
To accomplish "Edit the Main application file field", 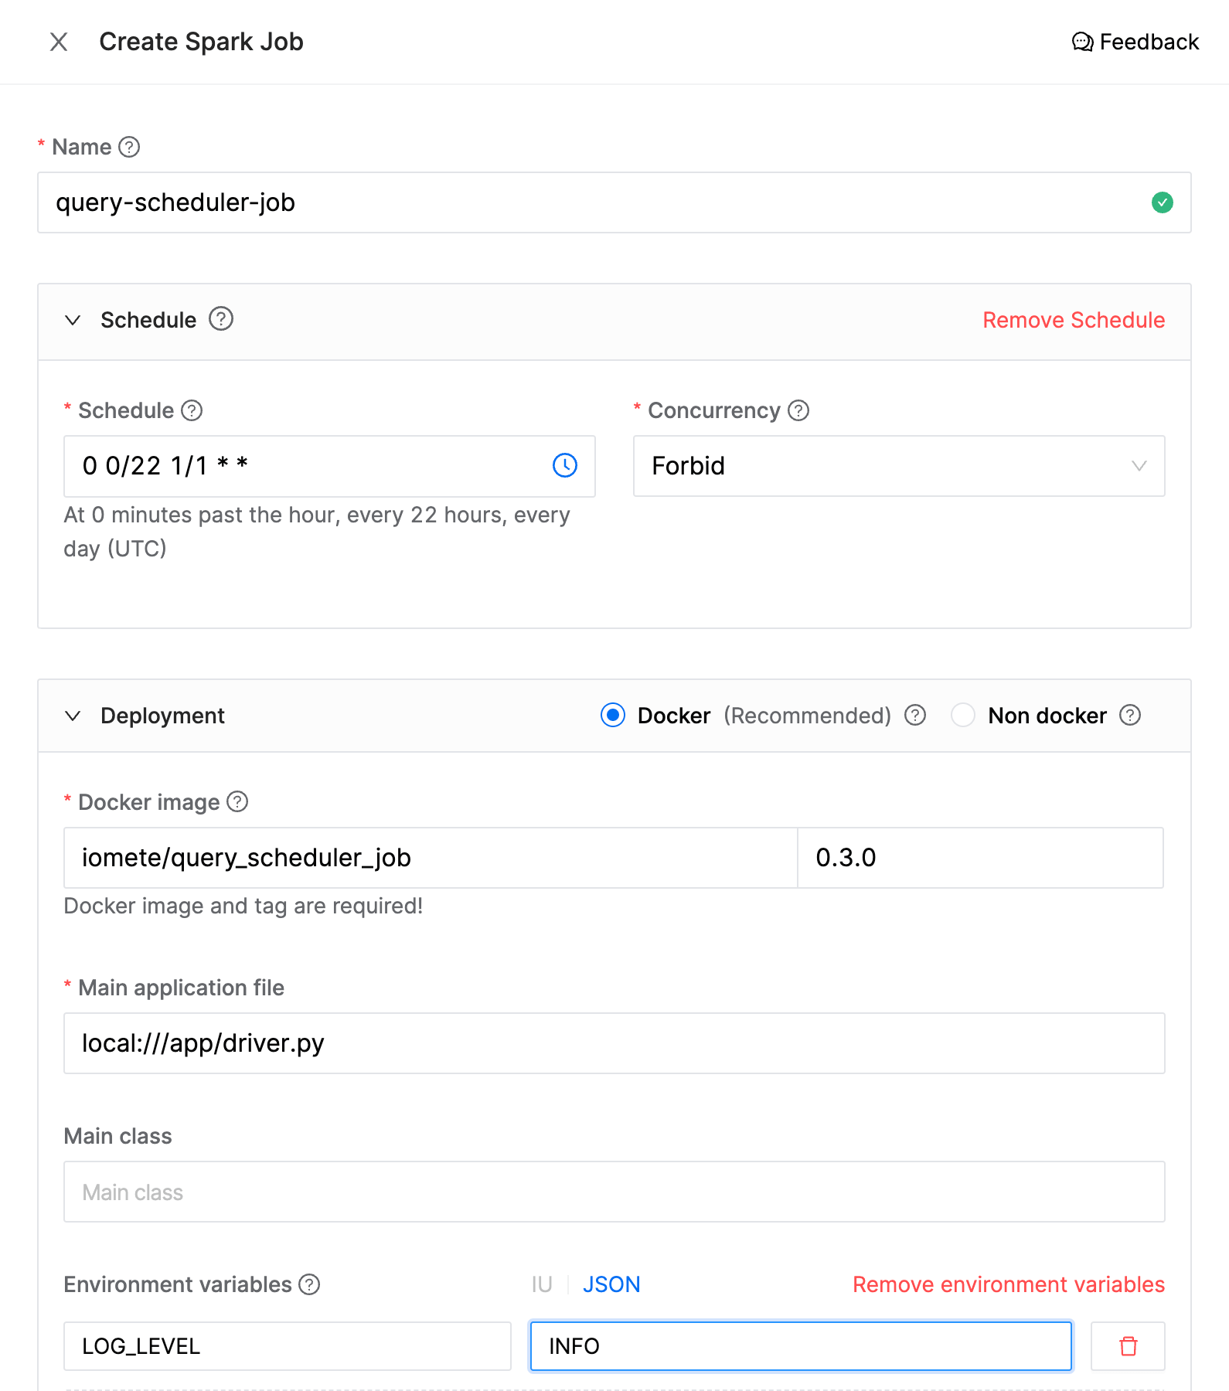I will pos(614,1043).
